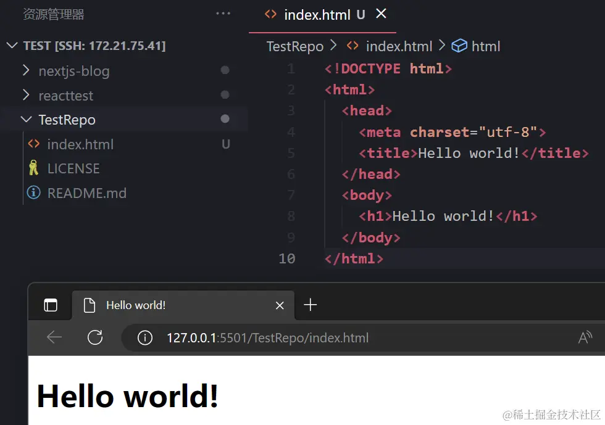Screen dimensions: 605x425
Task: Expand the nextjs-blog folder chevron
Action: 26,70
